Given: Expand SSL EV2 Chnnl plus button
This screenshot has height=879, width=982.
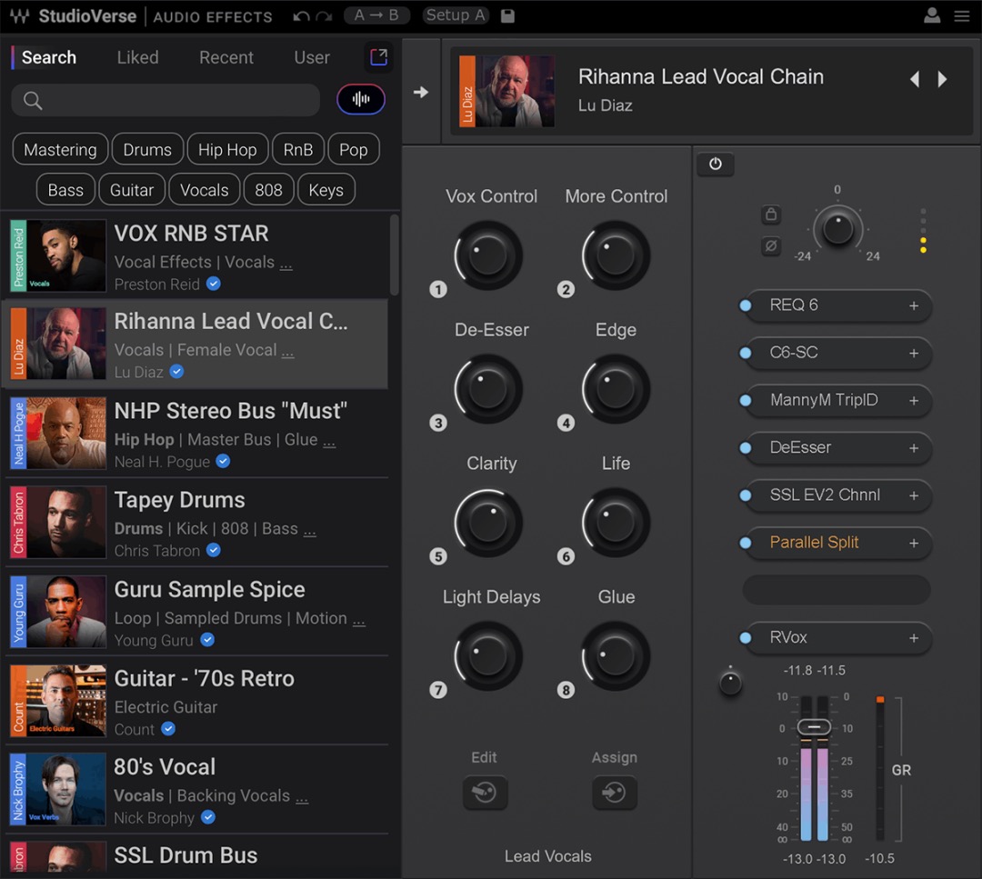Looking at the screenshot, I should (914, 495).
